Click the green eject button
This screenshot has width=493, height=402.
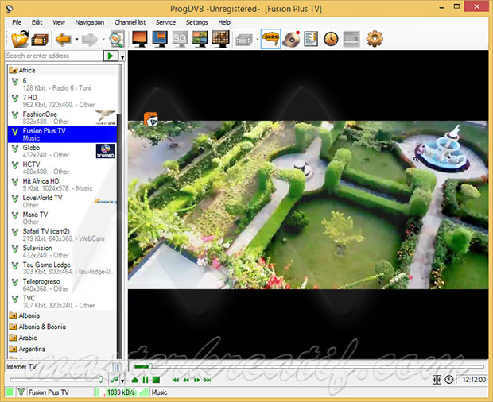(135, 380)
